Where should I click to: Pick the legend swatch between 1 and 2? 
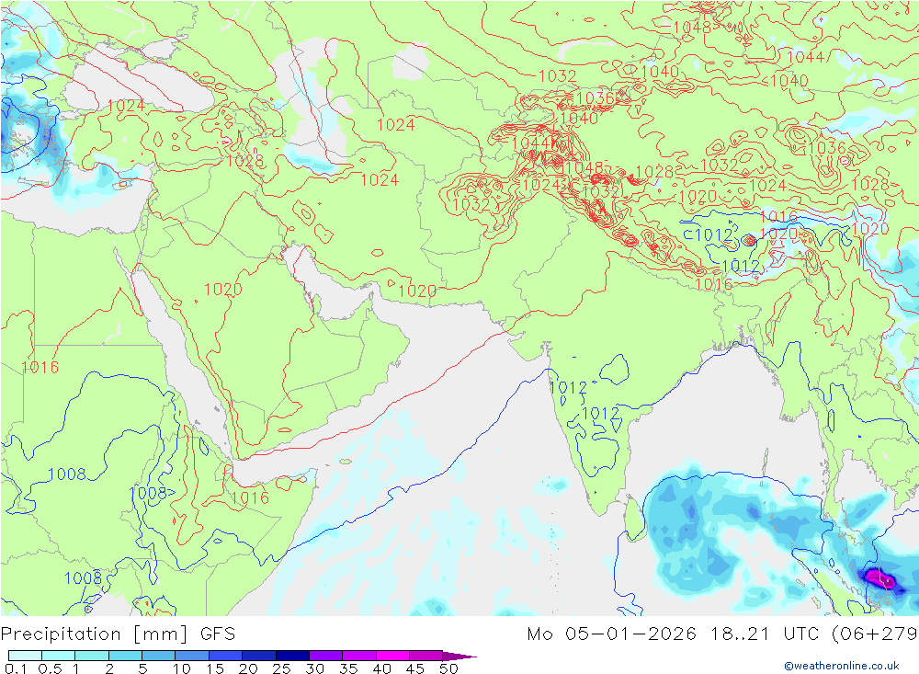(x=92, y=656)
